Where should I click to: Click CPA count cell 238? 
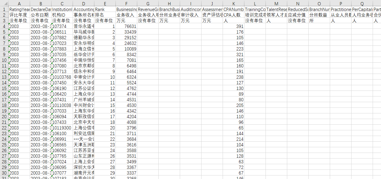234,77
